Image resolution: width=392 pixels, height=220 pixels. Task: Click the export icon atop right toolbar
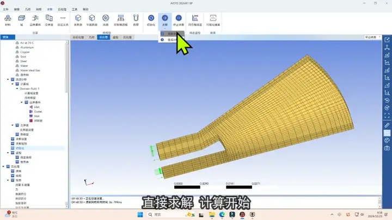click(x=387, y=40)
